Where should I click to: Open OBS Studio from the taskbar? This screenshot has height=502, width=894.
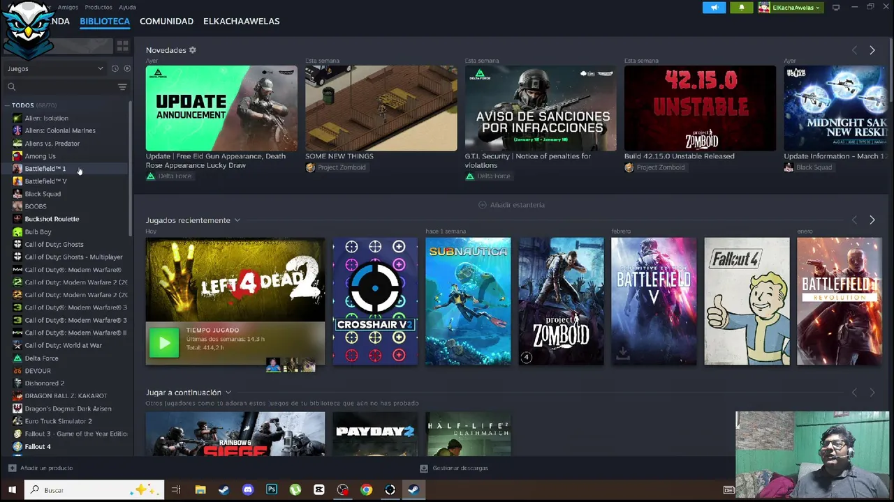[343, 490]
